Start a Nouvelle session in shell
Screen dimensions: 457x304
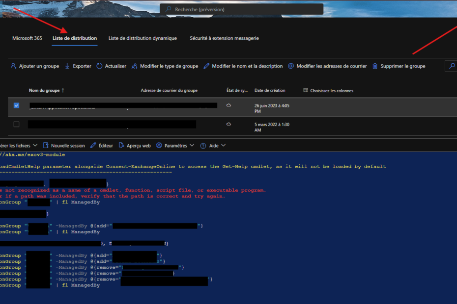click(x=64, y=146)
